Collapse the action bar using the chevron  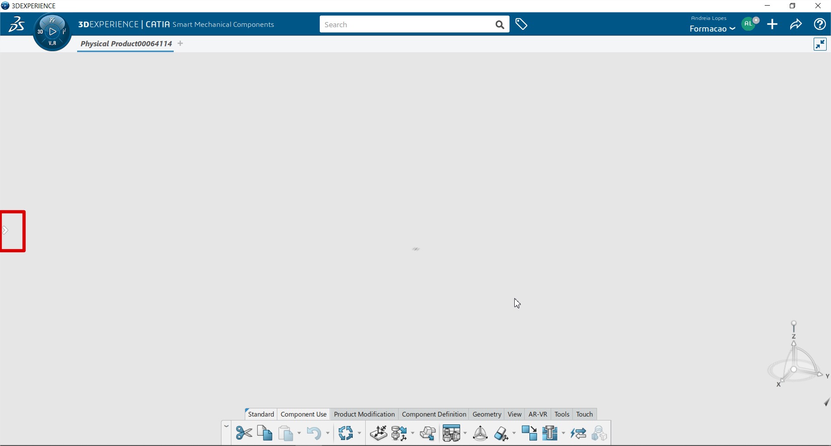click(x=226, y=427)
